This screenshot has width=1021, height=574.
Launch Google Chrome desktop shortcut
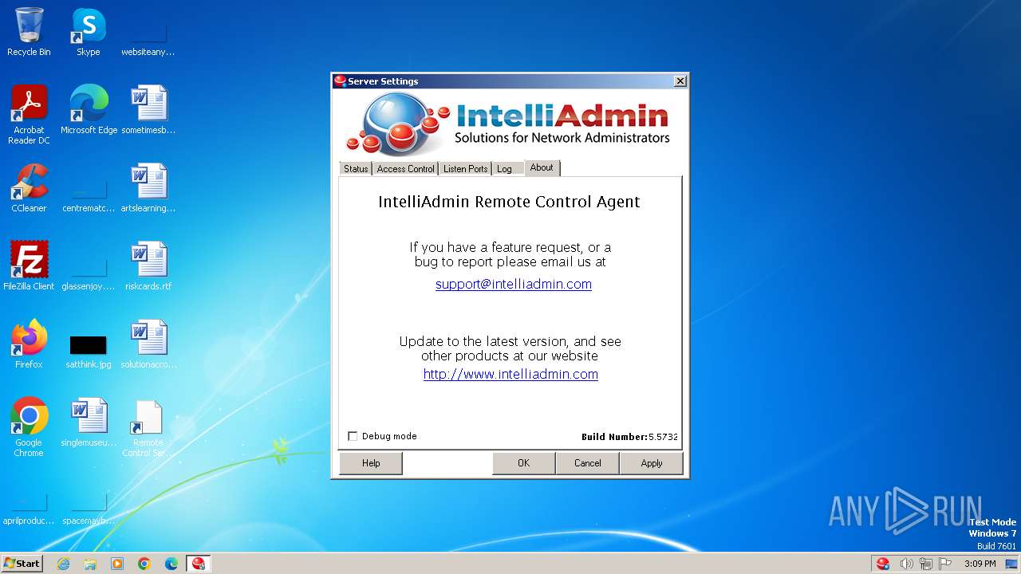(29, 427)
